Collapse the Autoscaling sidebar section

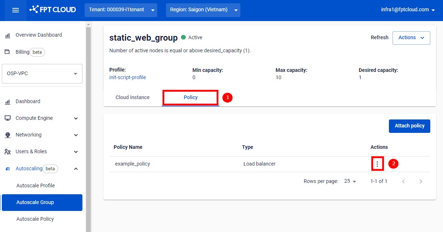(76, 168)
